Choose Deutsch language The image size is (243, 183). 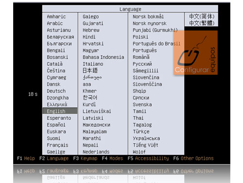coord(56,91)
